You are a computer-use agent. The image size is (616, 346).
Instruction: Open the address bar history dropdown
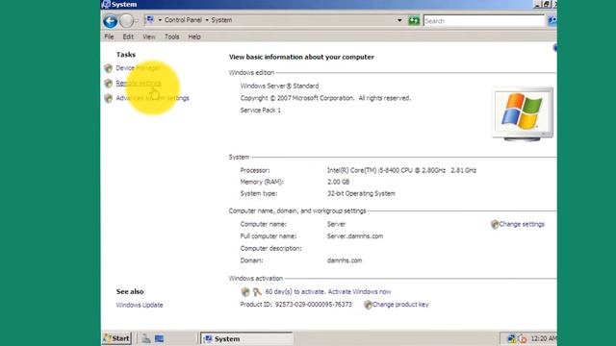[x=399, y=20]
